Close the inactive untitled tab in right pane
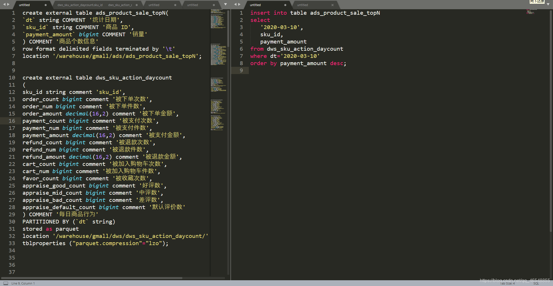This screenshot has height=286, width=553. point(332,5)
